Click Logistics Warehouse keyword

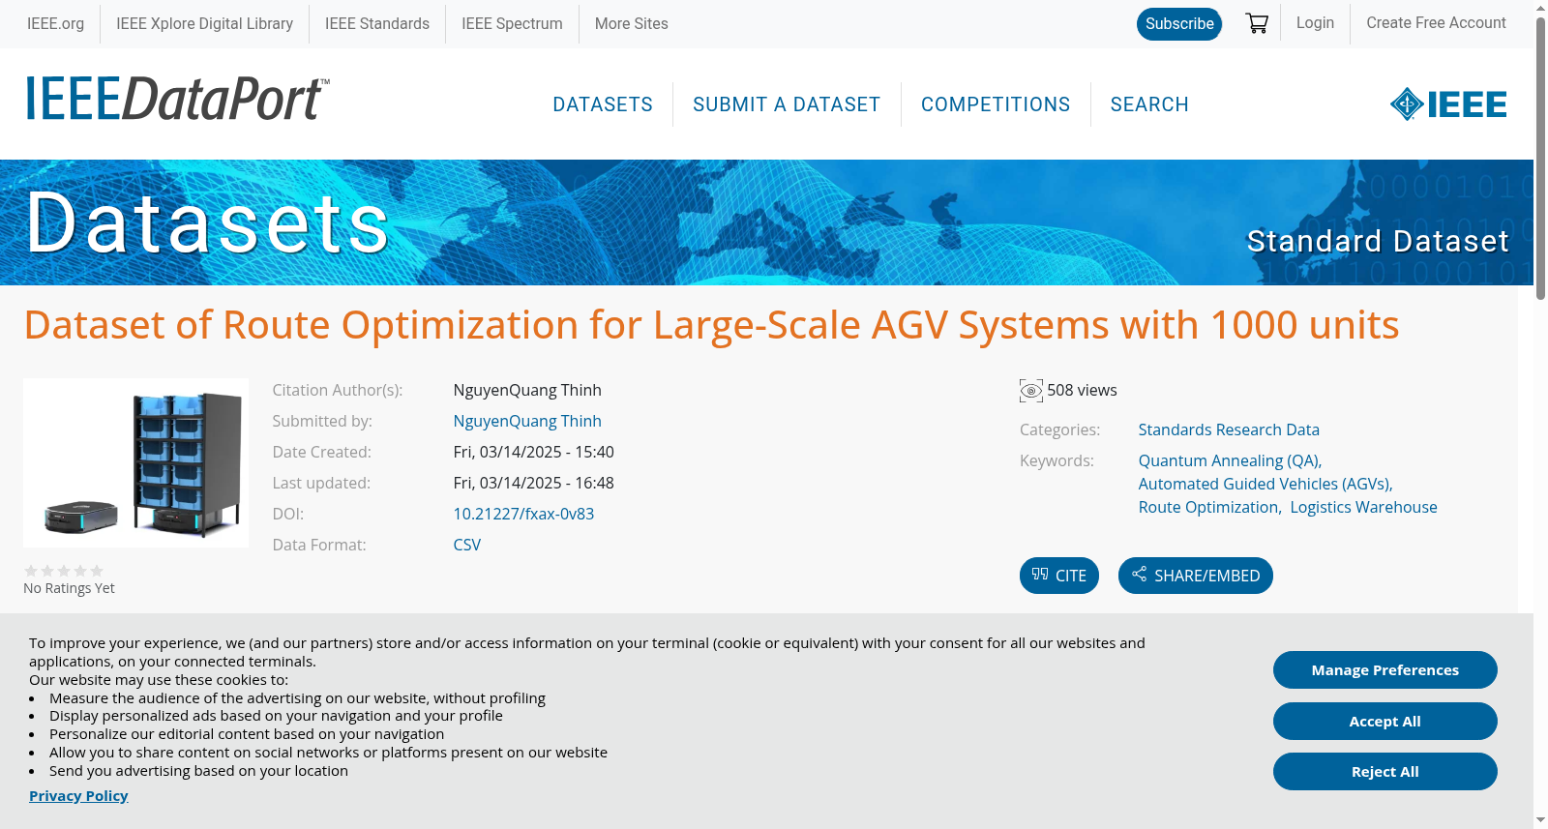pyautogui.click(x=1363, y=507)
